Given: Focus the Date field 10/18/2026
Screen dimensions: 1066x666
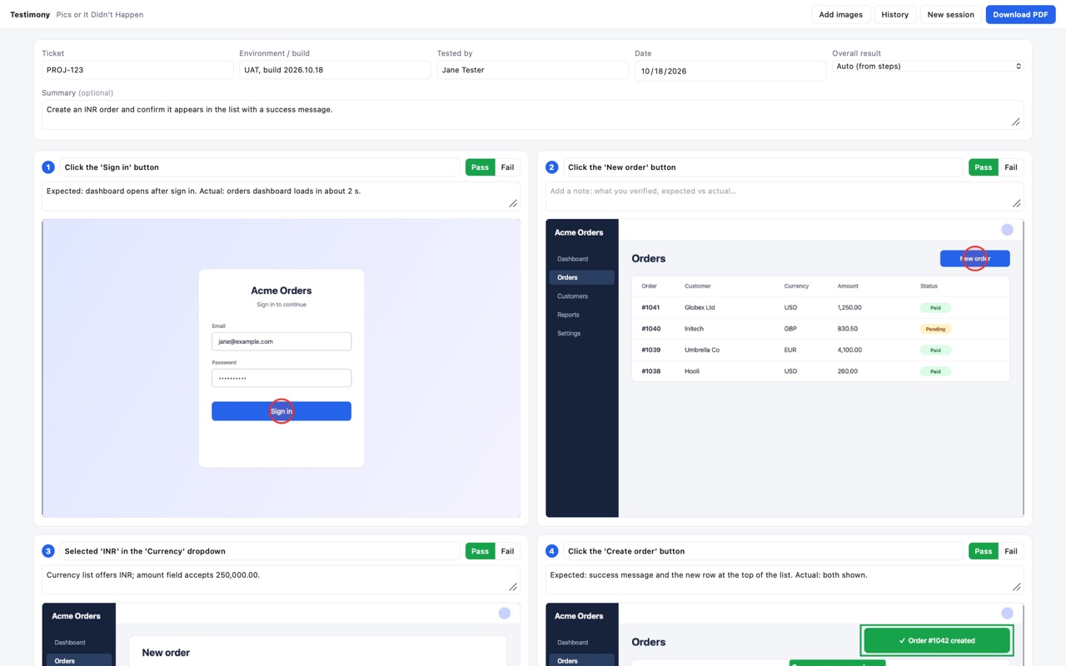Looking at the screenshot, I should pyautogui.click(x=730, y=71).
